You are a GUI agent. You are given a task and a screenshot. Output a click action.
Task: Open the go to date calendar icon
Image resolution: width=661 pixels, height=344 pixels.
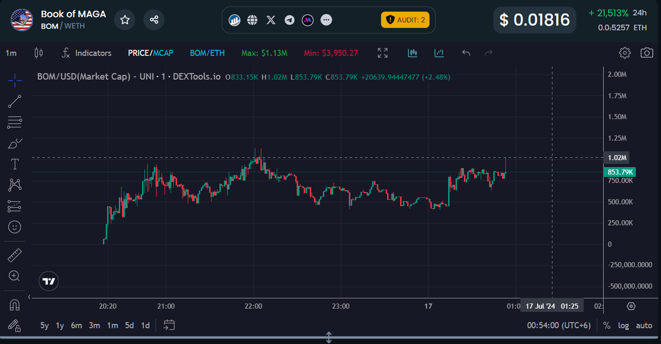[x=169, y=325]
